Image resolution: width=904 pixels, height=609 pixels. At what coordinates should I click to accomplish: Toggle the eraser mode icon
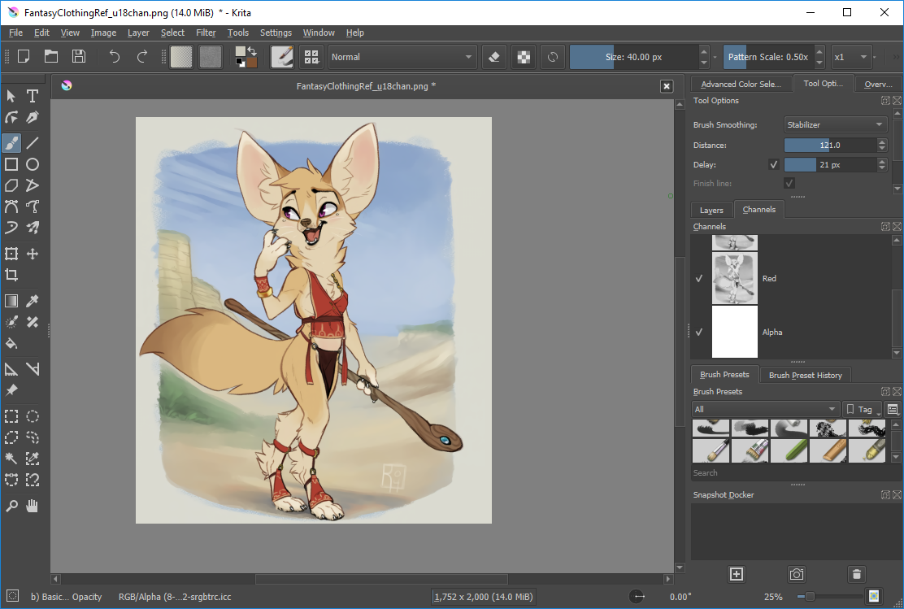(494, 57)
